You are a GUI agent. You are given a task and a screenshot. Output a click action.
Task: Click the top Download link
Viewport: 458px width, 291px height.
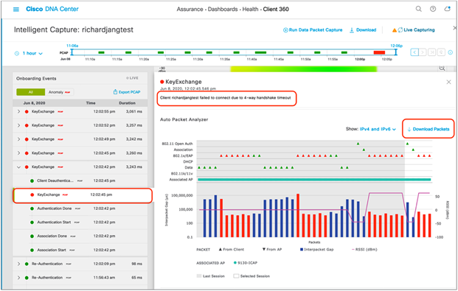coord(363,29)
